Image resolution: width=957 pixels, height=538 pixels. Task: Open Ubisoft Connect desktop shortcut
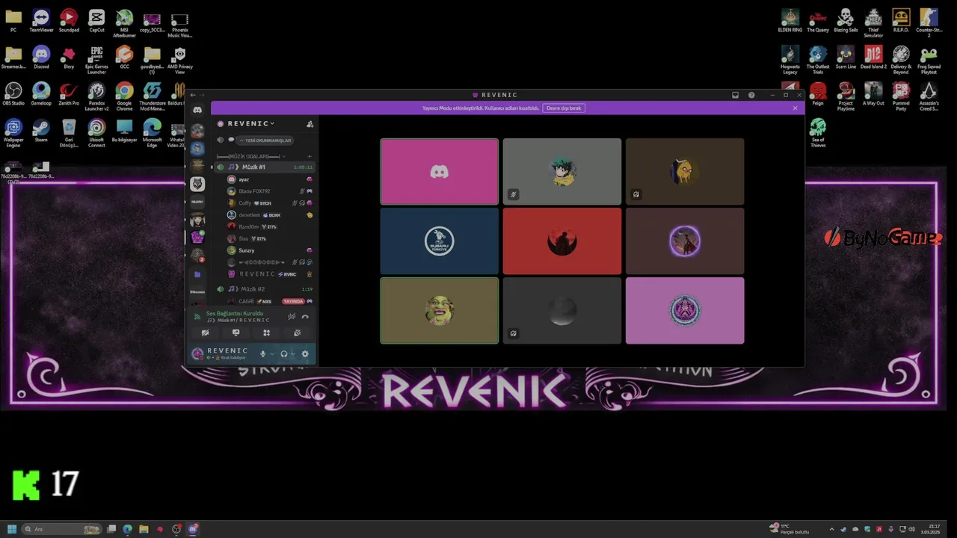[x=96, y=132]
